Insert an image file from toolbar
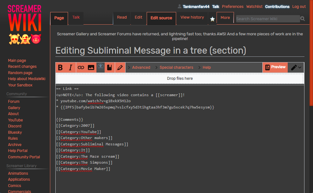The width and height of the screenshot is (313, 193). pos(91,67)
